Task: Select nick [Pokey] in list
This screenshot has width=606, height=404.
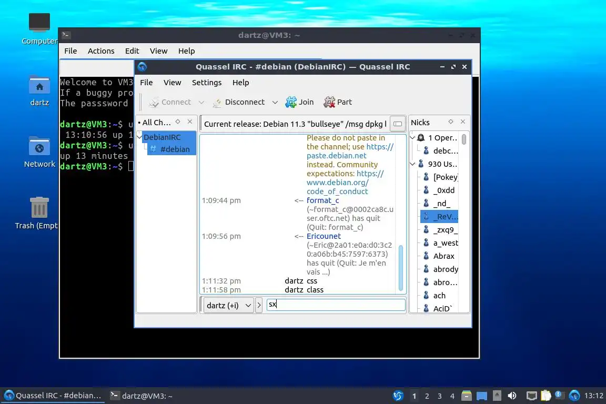Action: pyautogui.click(x=439, y=177)
